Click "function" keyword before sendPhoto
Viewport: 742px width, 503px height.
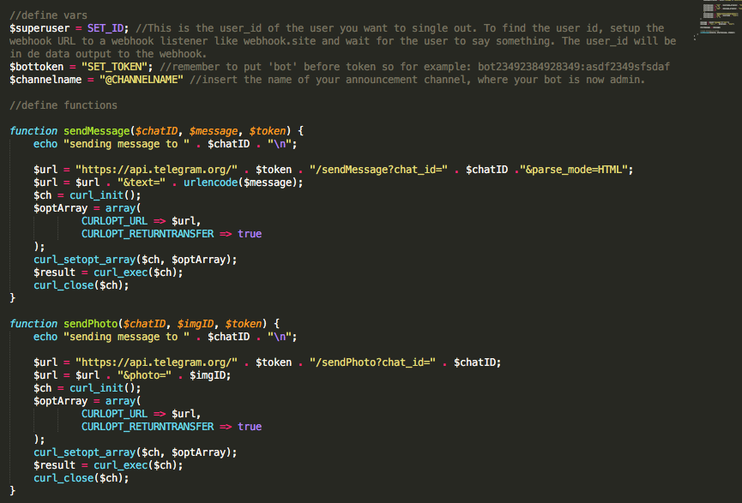[x=33, y=324]
